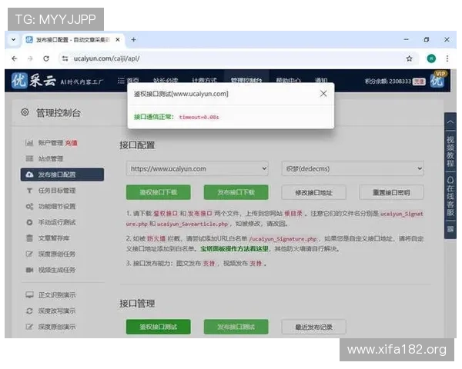The height and width of the screenshot is (369, 462).
Task: Follow the green 宝塔面板操作方法看这里 link
Action: pyautogui.click(x=234, y=248)
